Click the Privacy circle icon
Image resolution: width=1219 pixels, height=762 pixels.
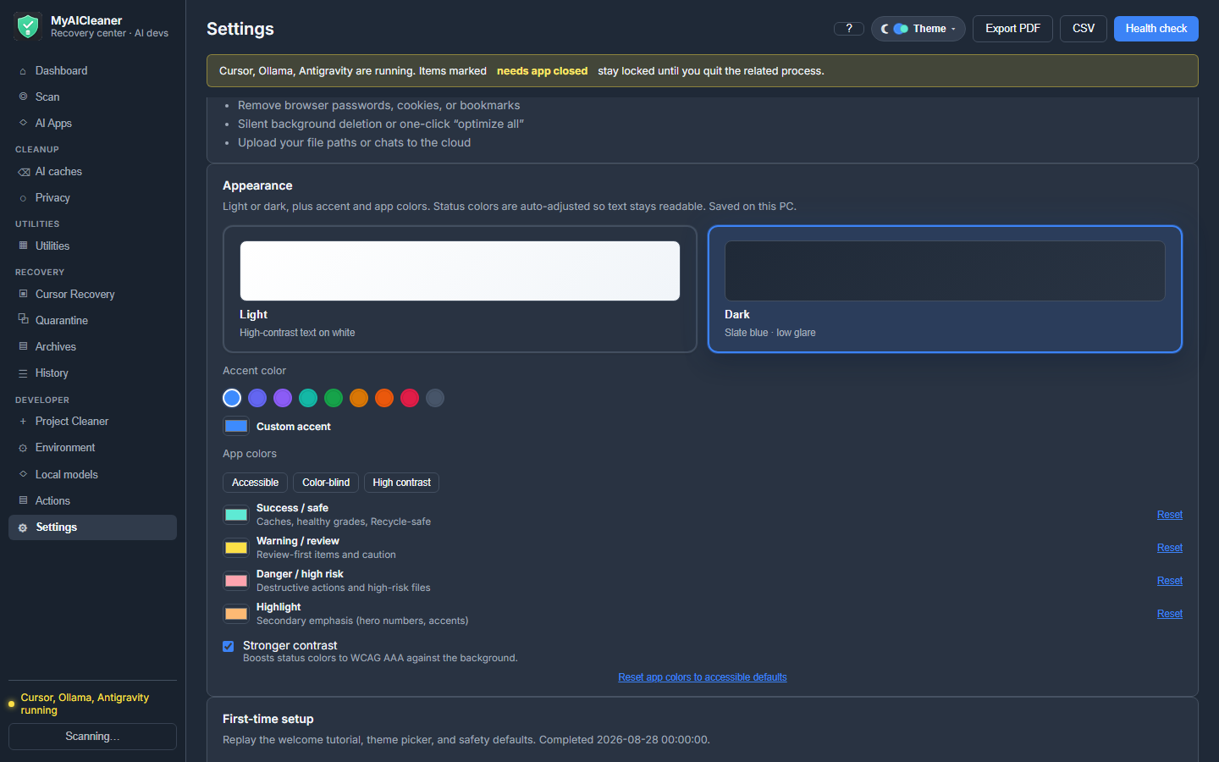pyautogui.click(x=23, y=198)
